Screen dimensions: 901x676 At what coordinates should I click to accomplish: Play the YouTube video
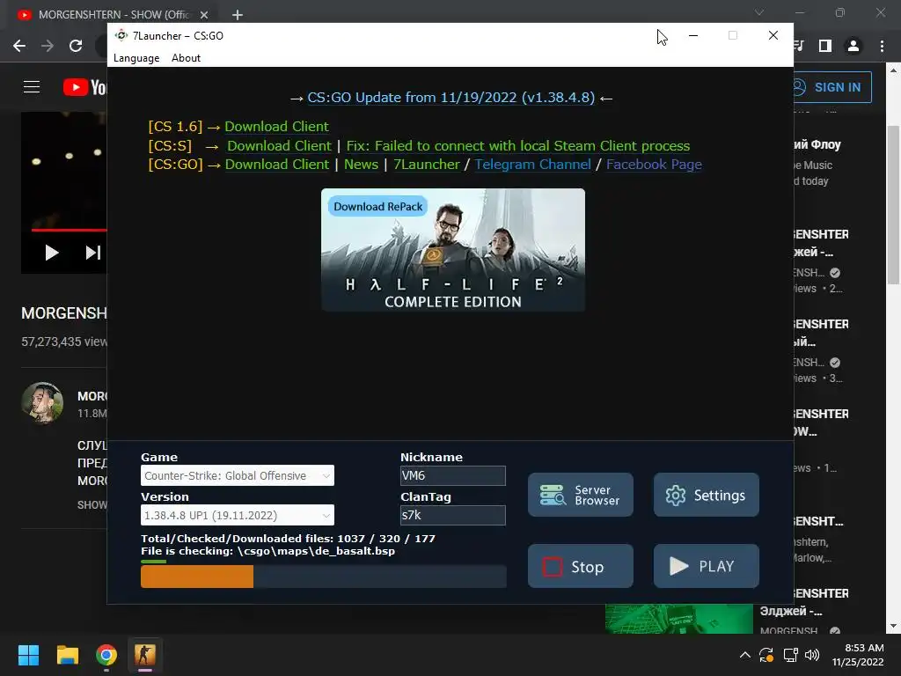[x=52, y=253]
